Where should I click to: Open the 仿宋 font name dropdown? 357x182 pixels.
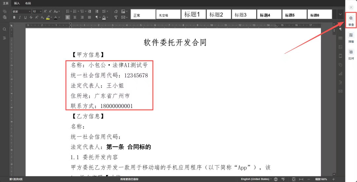click(x=21, y=11)
